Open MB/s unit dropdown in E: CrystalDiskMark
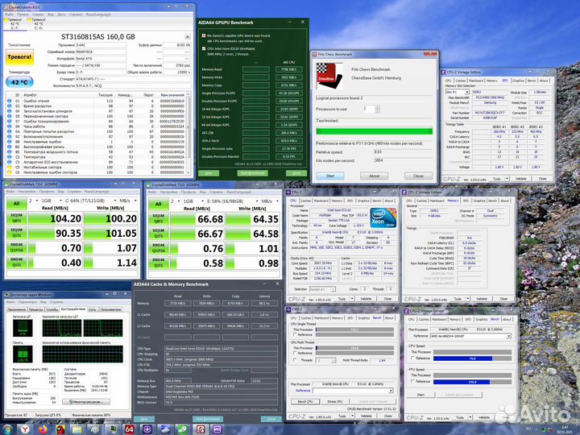This screenshot has width=580, height=435. click(271, 201)
